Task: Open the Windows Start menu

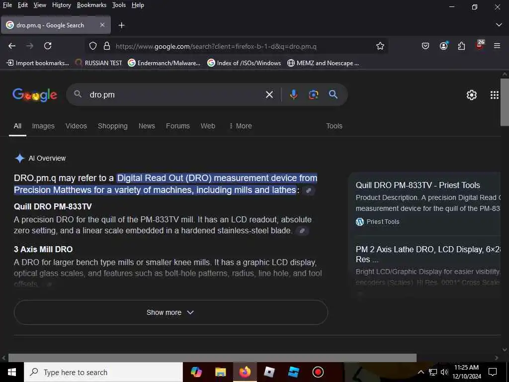Action: tap(12, 372)
